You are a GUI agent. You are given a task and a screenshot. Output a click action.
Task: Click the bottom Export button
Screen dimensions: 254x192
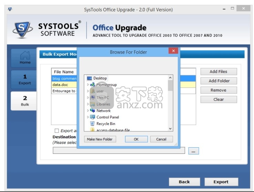221,182
